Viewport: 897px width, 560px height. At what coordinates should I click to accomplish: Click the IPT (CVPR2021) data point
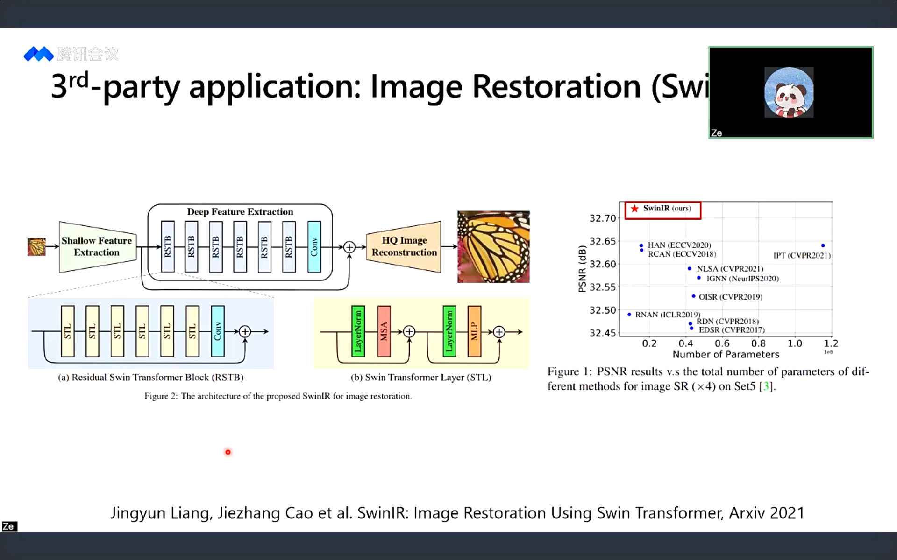tap(823, 245)
